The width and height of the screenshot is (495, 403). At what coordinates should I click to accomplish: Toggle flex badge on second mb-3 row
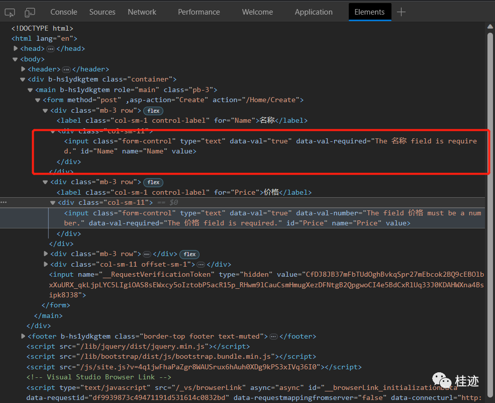153,182
